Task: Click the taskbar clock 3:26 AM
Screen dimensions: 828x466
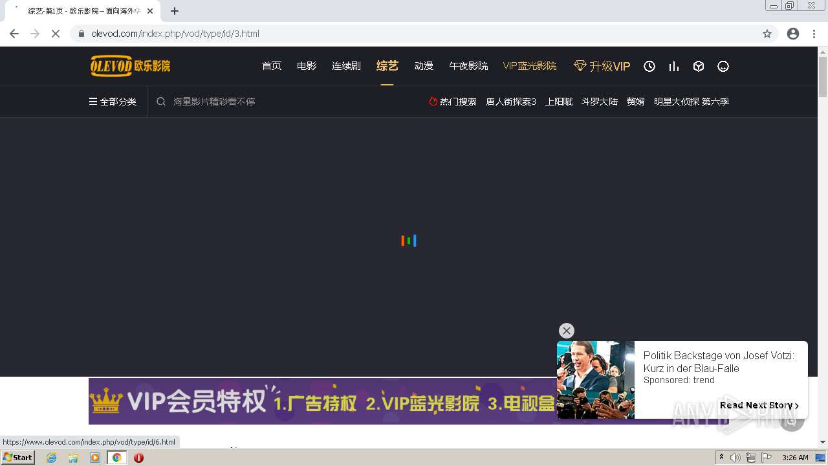Action: click(795, 458)
